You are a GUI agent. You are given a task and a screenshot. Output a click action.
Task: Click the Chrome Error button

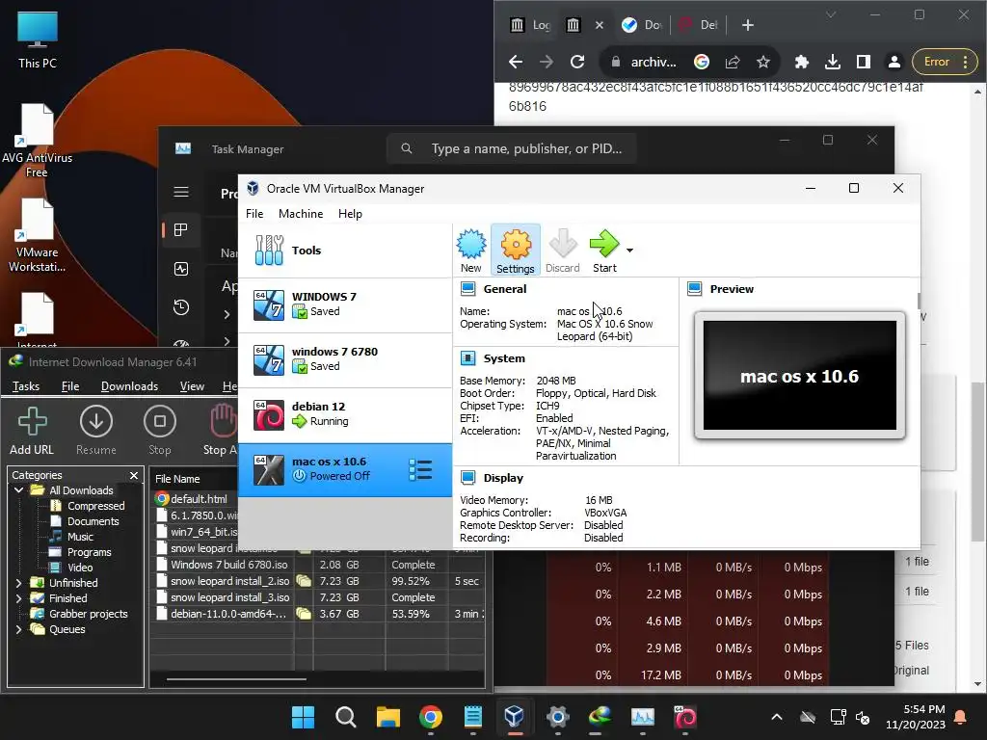coord(945,62)
